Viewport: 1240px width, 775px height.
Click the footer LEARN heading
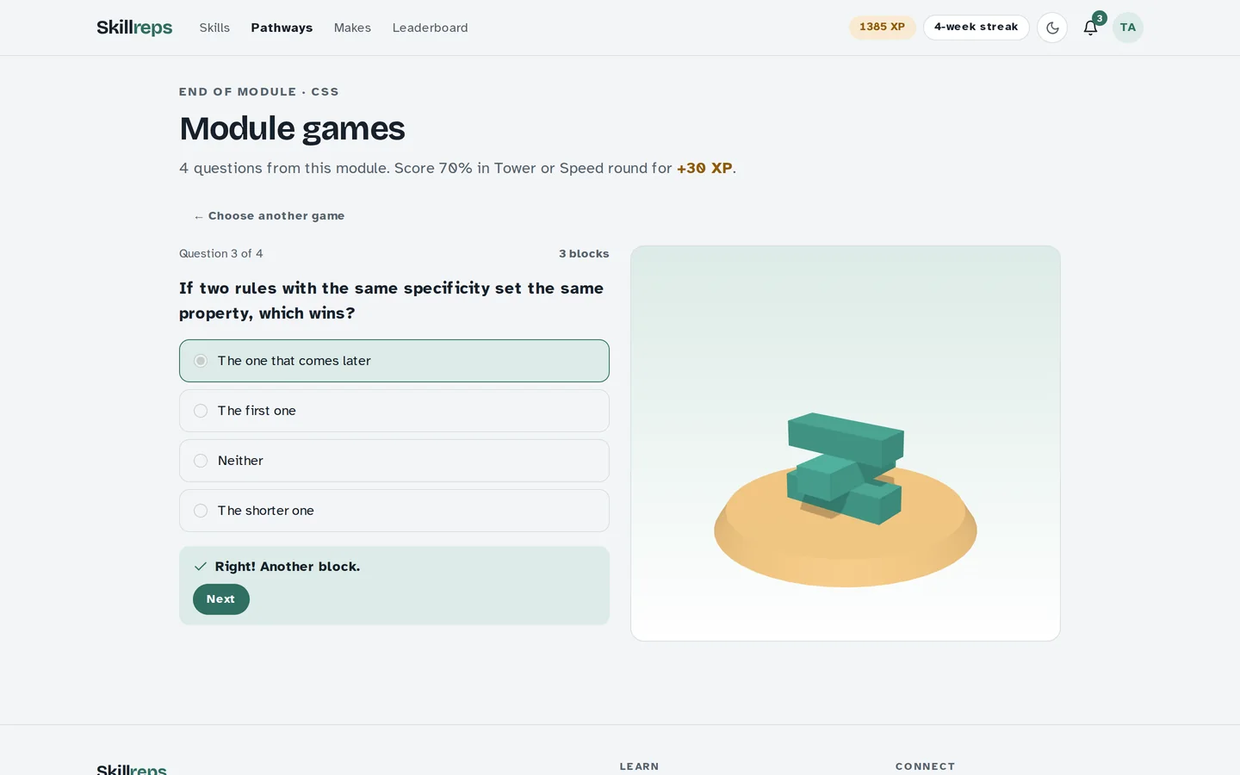[x=639, y=766]
